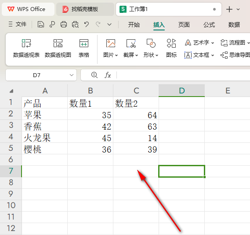Click the 截屏 screenshot icon
The width and height of the screenshot is (250, 235).
pyautogui.click(x=131, y=43)
